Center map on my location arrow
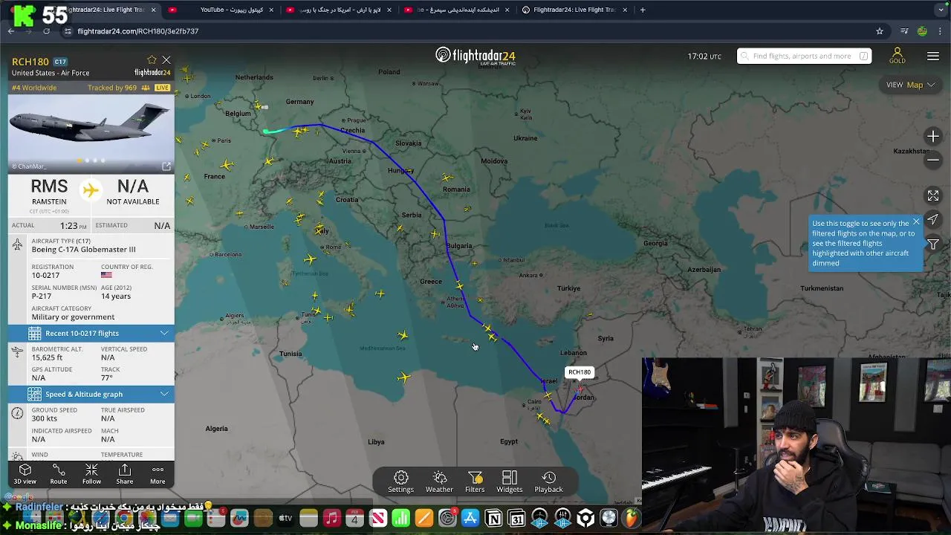The image size is (951, 535). point(933,220)
